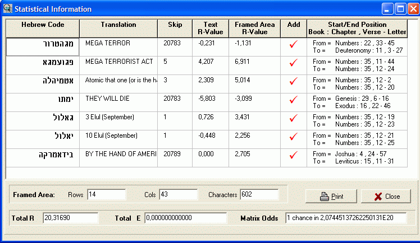420x243 pixels.
Task: Click the Total R field showing 20,31690
Action: click(x=70, y=218)
